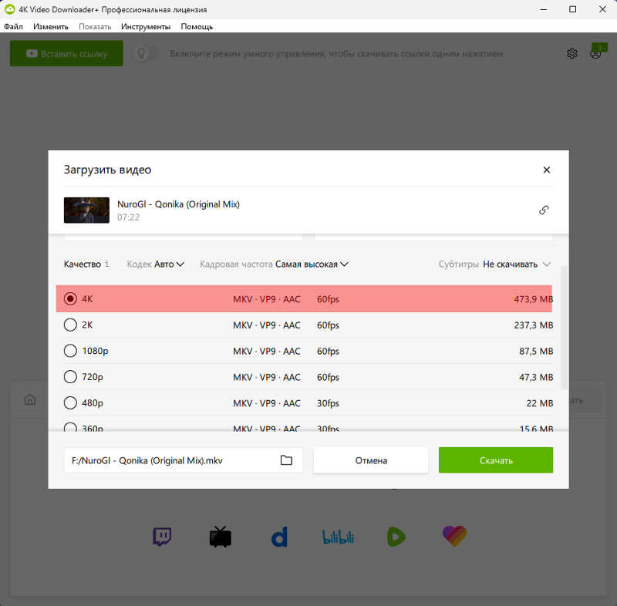Expand the Кадровая частота dropdown
Image resolution: width=617 pixels, height=606 pixels.
click(x=274, y=264)
